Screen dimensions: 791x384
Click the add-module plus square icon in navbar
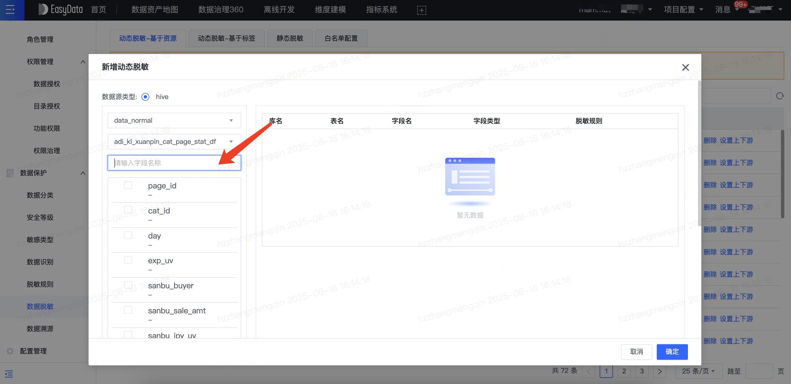(421, 10)
